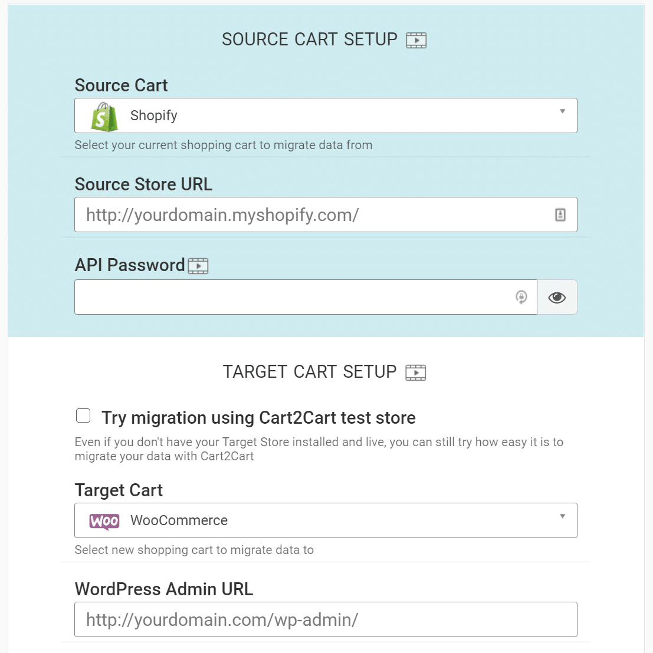Reveal API password using the eye button
The image size is (653, 653).
point(557,297)
